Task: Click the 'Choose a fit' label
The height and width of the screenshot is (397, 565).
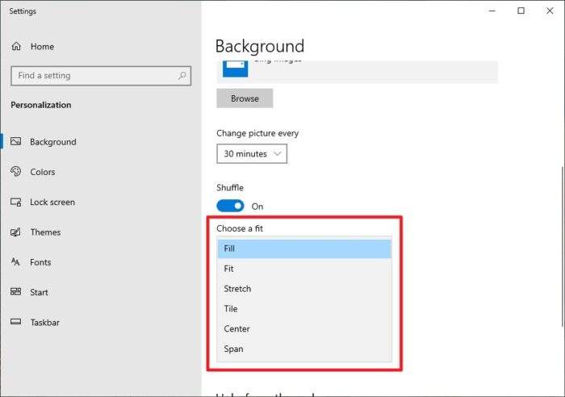Action: pyautogui.click(x=240, y=228)
